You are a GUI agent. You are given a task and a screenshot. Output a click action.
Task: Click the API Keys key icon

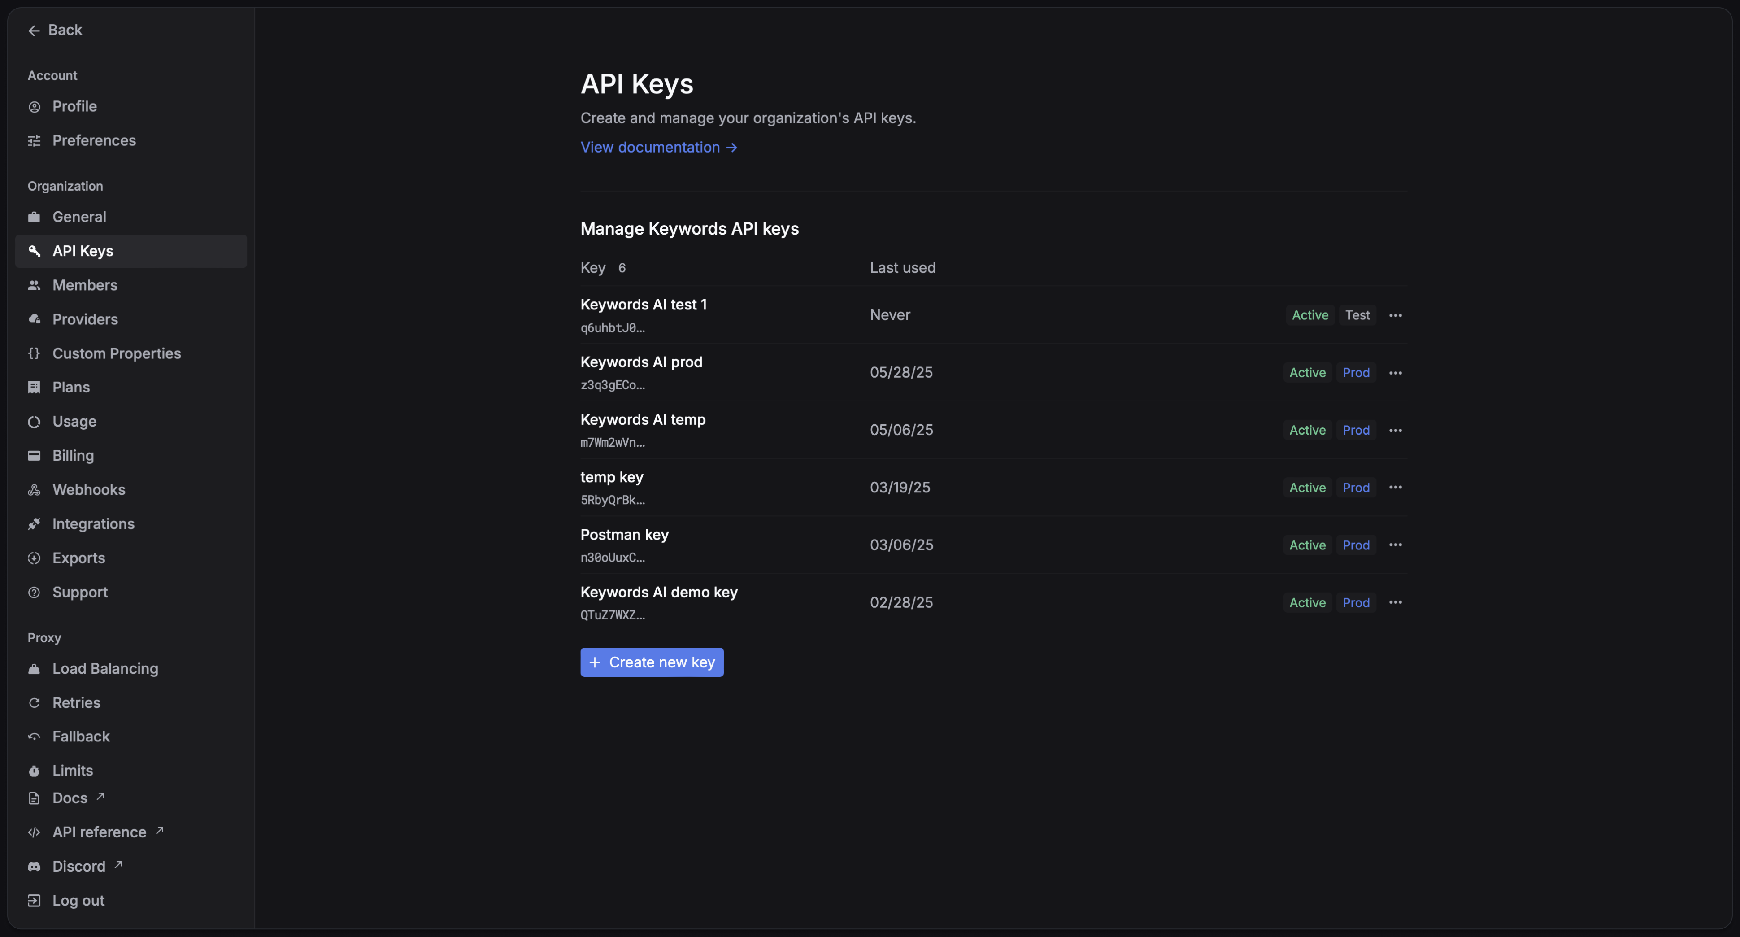[x=34, y=251]
